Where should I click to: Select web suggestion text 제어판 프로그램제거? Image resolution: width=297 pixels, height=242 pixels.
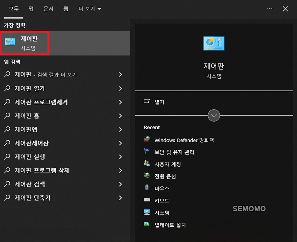pos(41,102)
